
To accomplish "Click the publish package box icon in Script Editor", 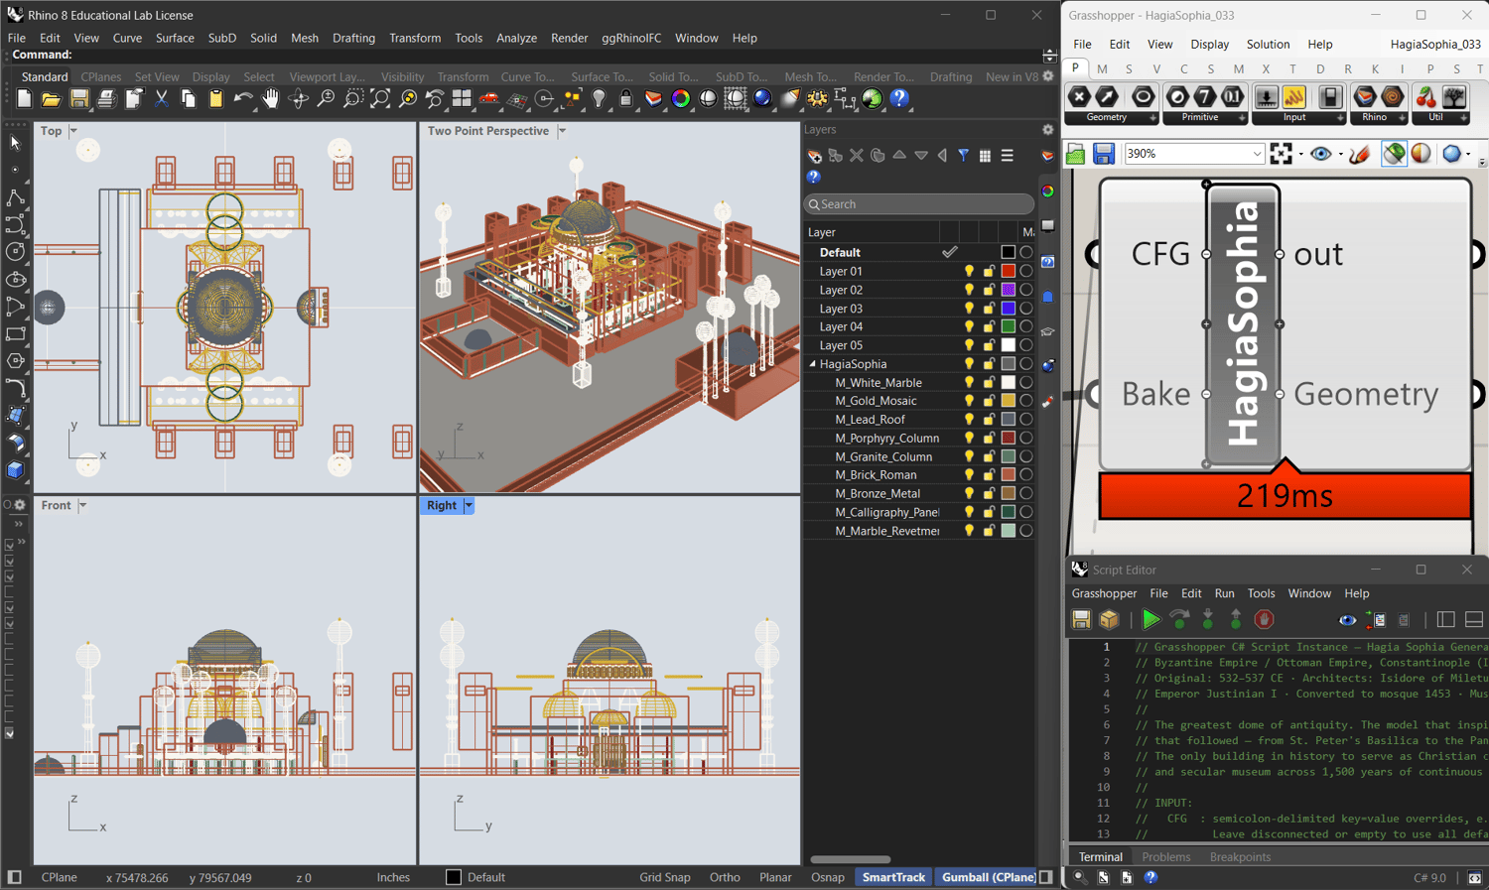I will [x=1109, y=620].
